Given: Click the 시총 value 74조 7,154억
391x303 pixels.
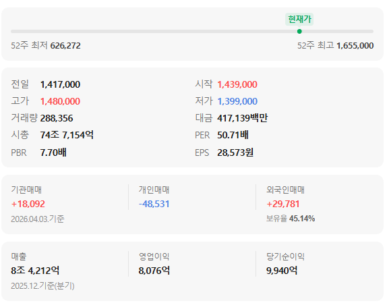Looking at the screenshot, I should 67,135.
